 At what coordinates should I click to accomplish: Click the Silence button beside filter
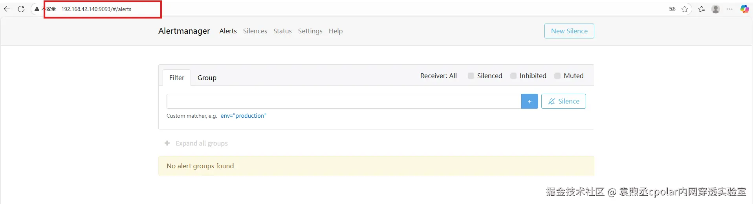coord(564,101)
